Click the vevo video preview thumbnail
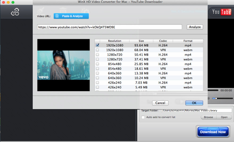The image size is (234, 142). coord(64,65)
